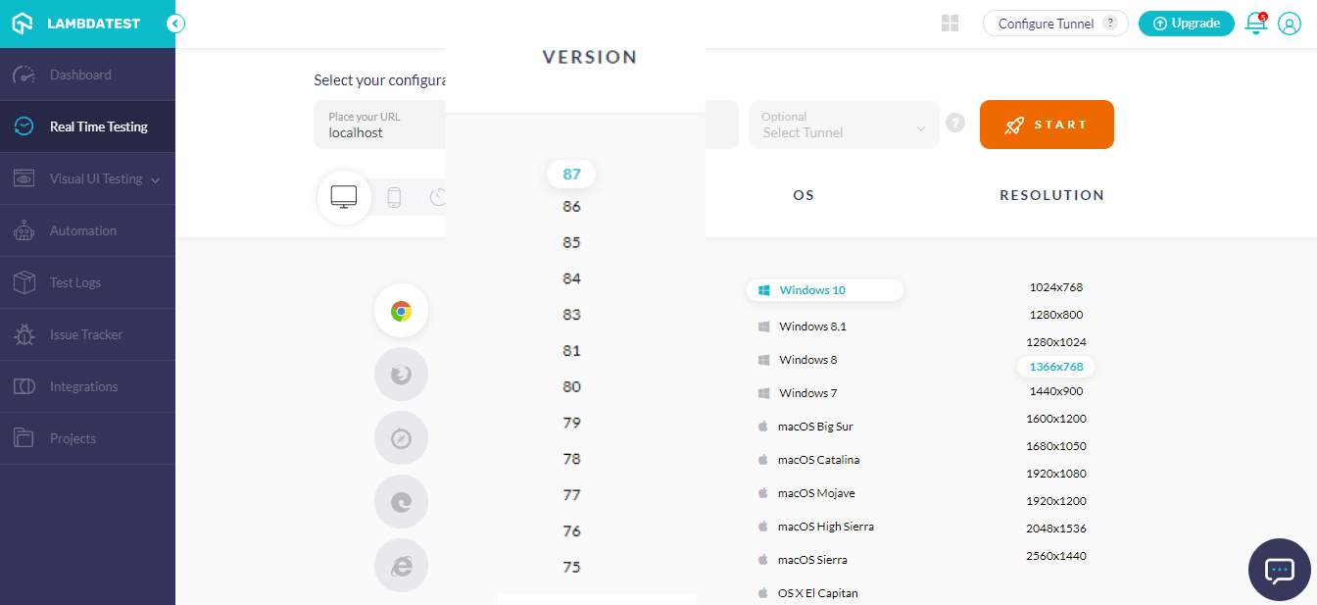Select the Firefox browser icon
The height and width of the screenshot is (605, 1317).
coord(401,375)
